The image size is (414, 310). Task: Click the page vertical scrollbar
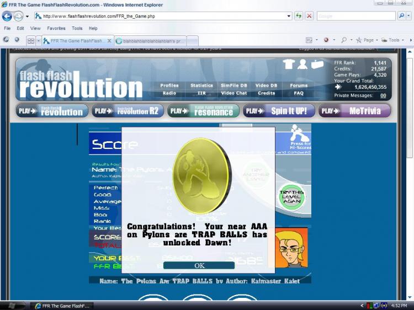point(410,108)
